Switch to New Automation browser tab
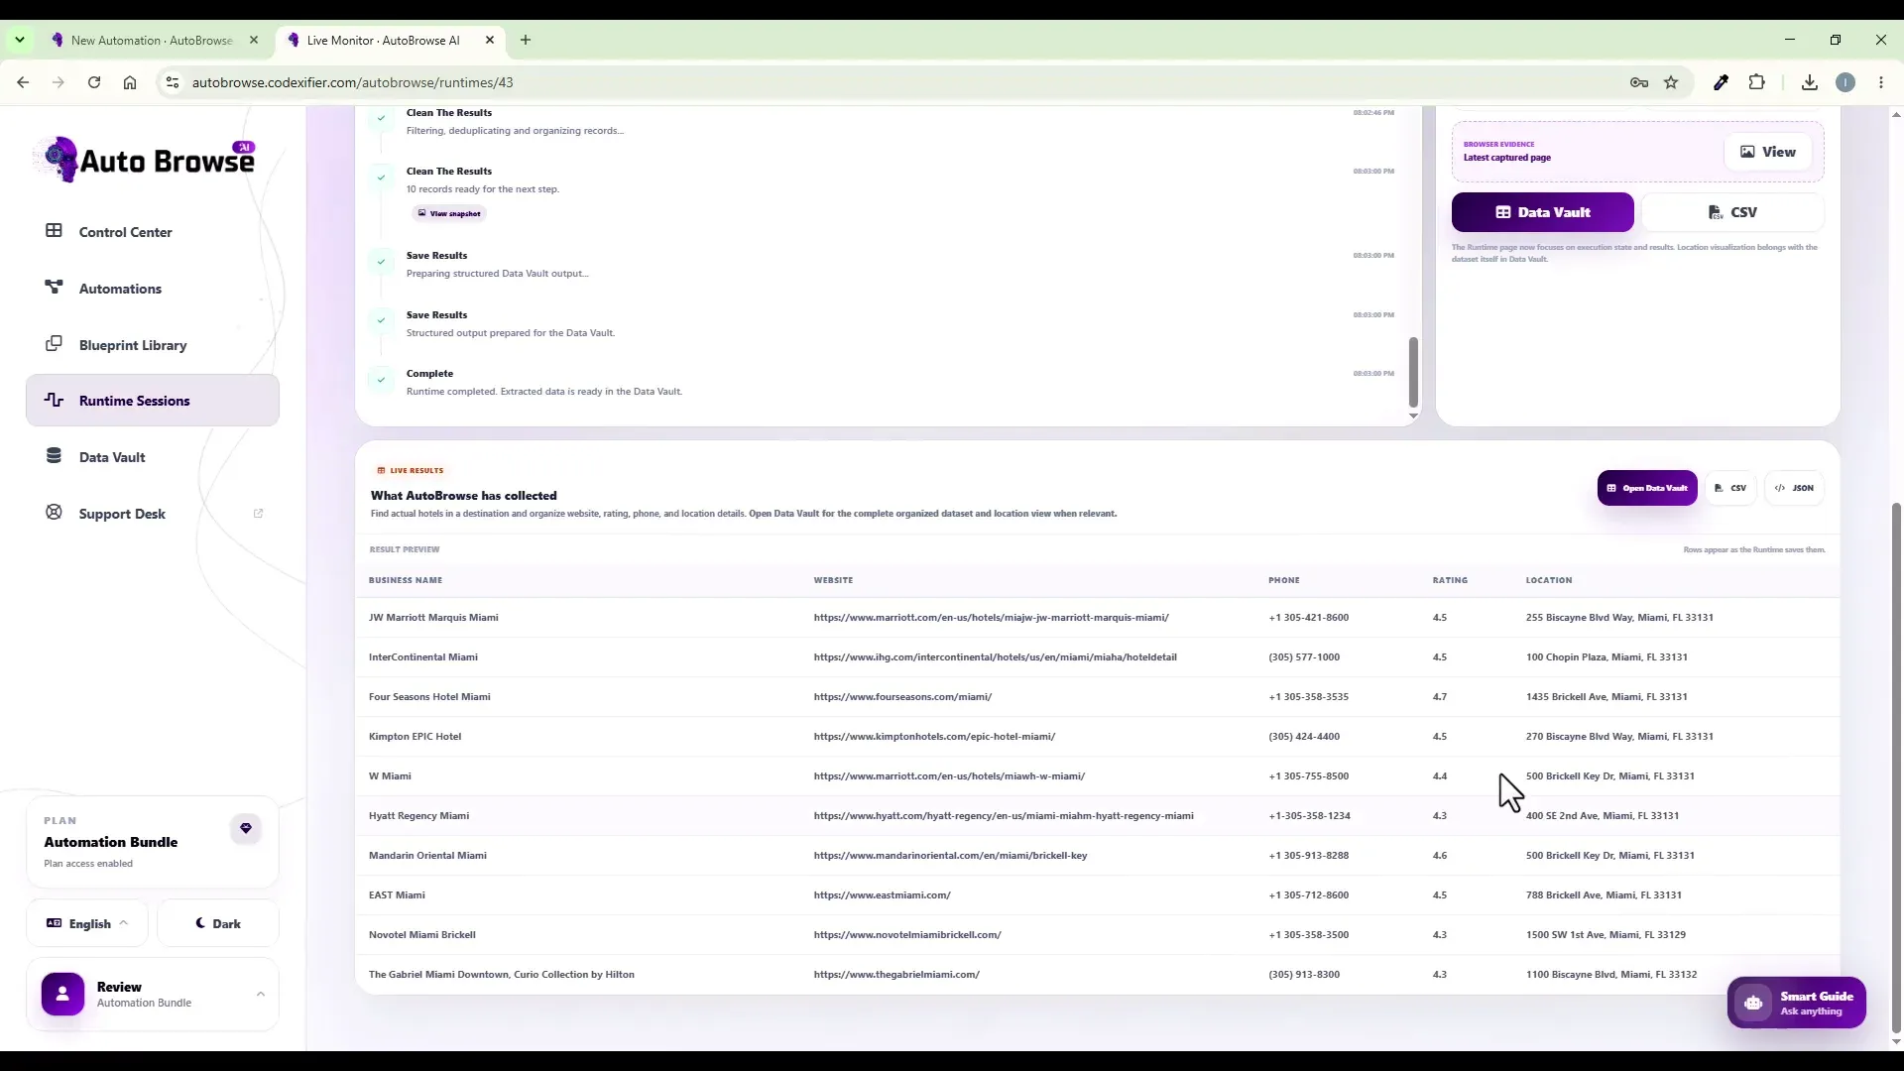Screen dimensions: 1904x1071 tap(152, 41)
